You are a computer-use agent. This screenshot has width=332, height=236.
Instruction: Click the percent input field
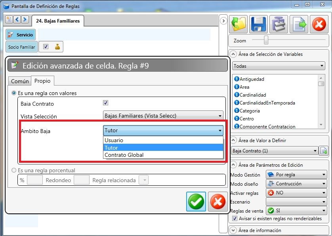click(x=35, y=180)
